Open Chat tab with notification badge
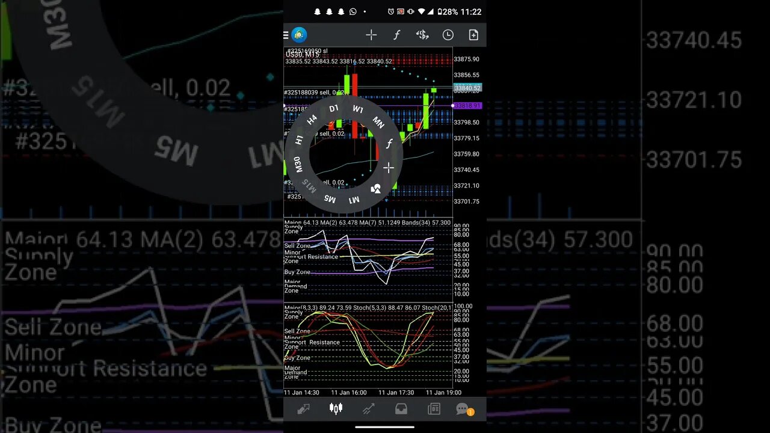Screen dimensions: 770x433 coord(464,410)
